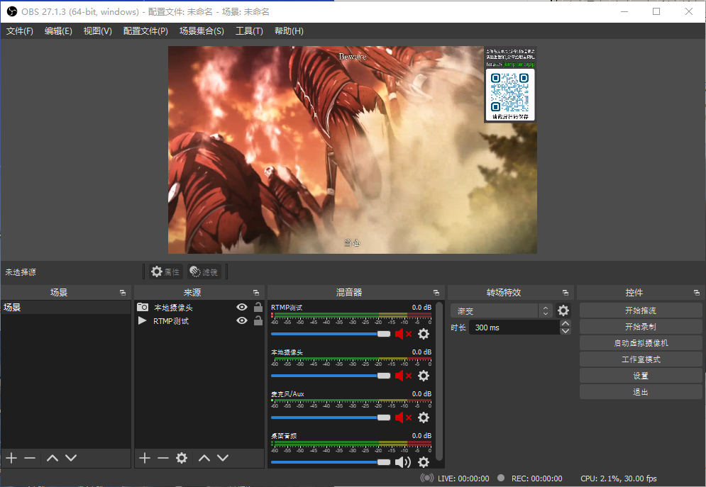Unmute the 麦克风/Aux audio channel
The height and width of the screenshot is (487, 706).
click(x=403, y=418)
